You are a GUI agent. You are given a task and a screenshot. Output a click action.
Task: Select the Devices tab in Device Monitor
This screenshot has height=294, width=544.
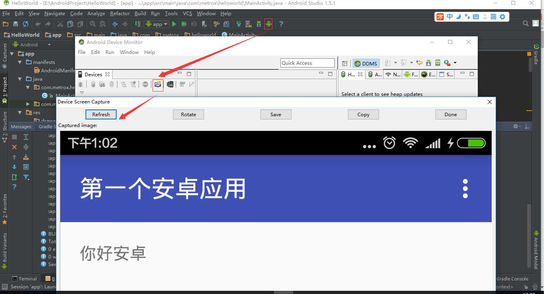click(93, 74)
